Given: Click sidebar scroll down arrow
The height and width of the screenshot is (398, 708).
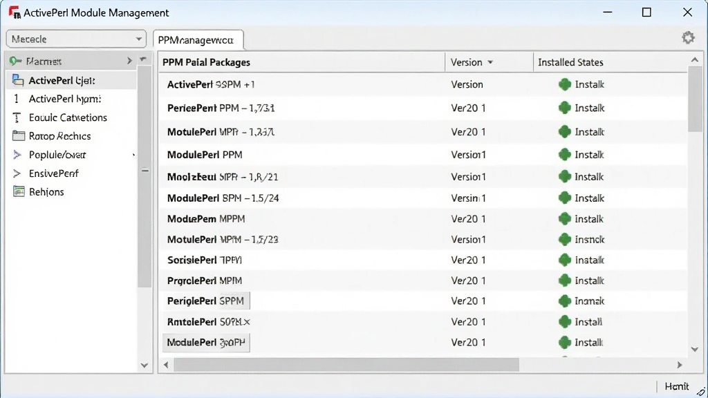Looking at the screenshot, I should pyautogui.click(x=144, y=365).
